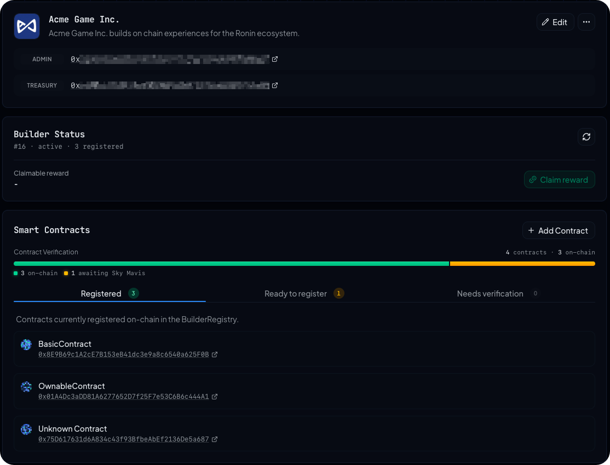Click the '3 on-chain' legend text
The image size is (610, 465).
[x=39, y=274]
